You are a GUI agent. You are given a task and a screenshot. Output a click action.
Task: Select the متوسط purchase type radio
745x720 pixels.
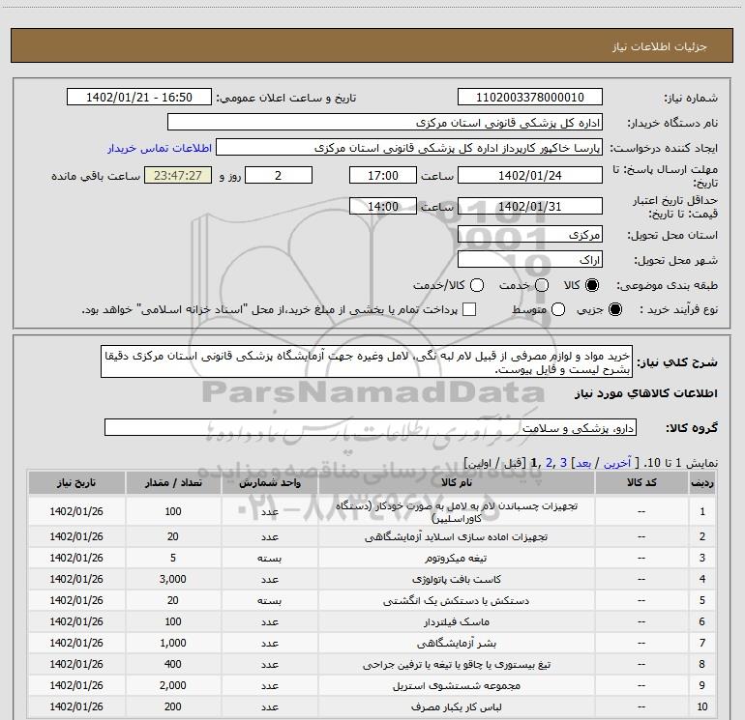coord(558,309)
